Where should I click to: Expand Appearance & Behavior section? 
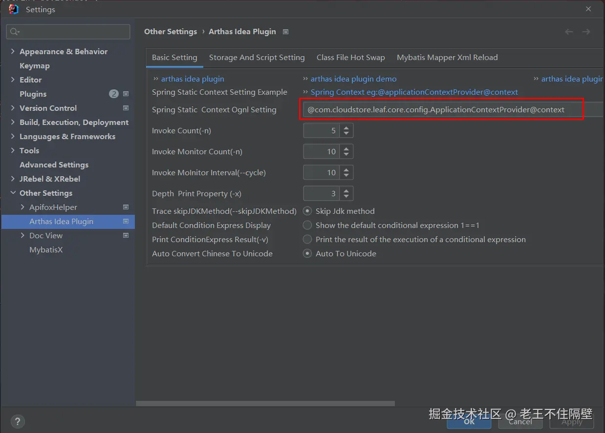coord(13,51)
